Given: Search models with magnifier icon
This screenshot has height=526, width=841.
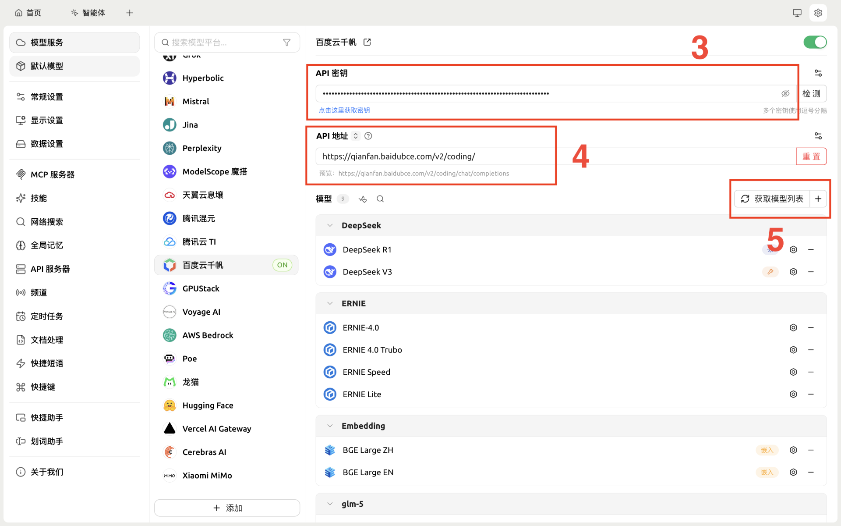Looking at the screenshot, I should click(x=380, y=199).
